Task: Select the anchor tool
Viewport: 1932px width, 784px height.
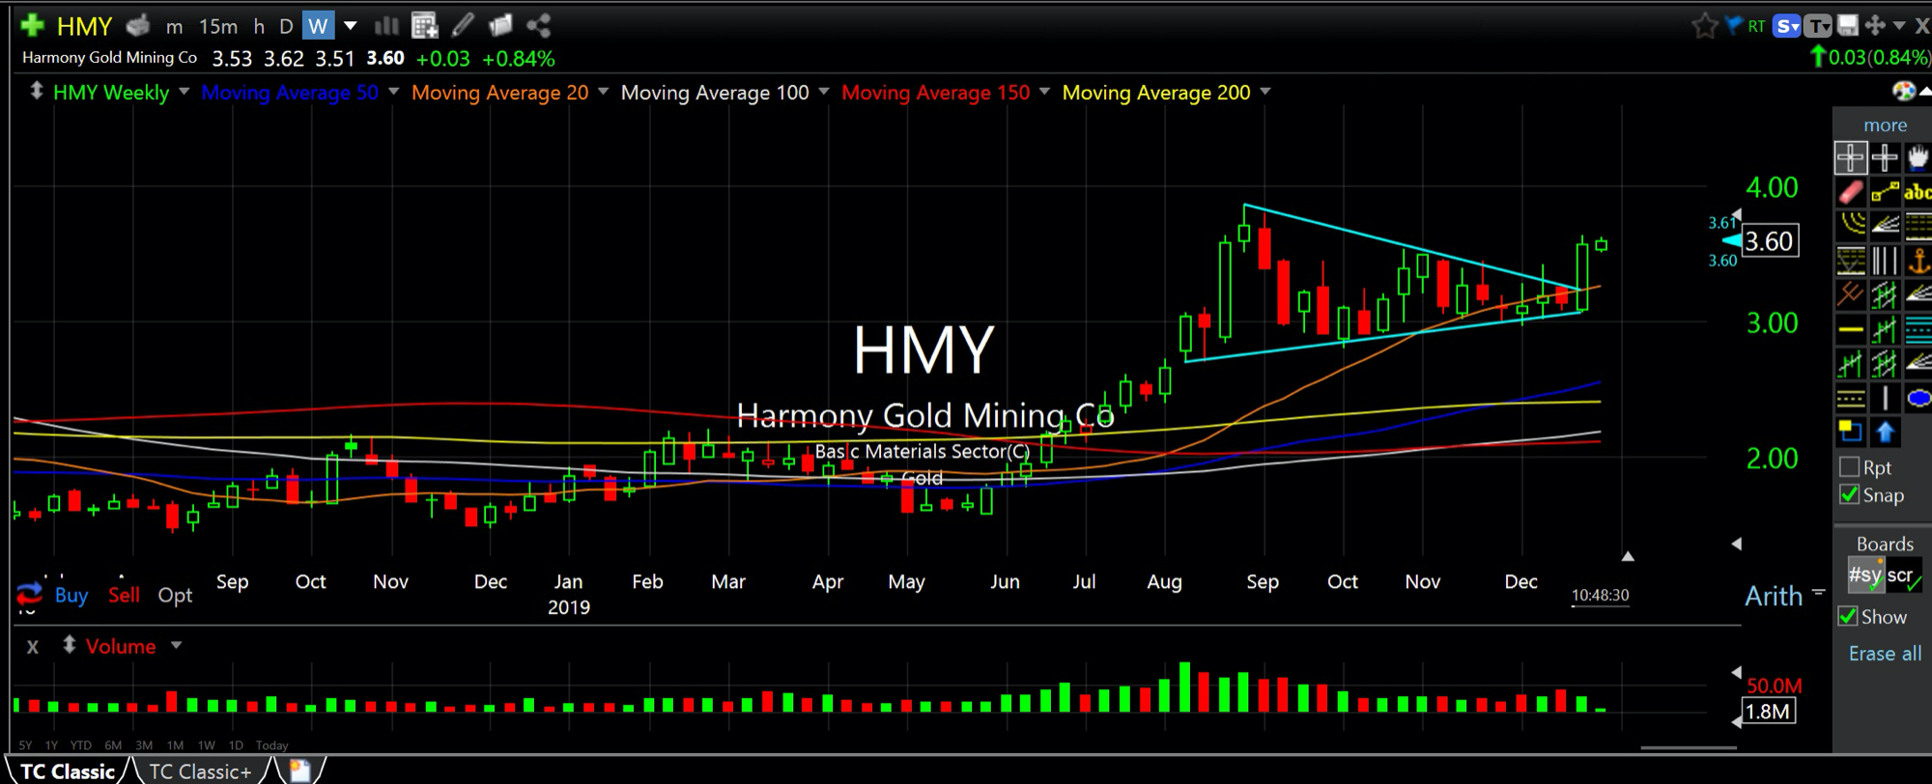Action: pyautogui.click(x=1918, y=261)
